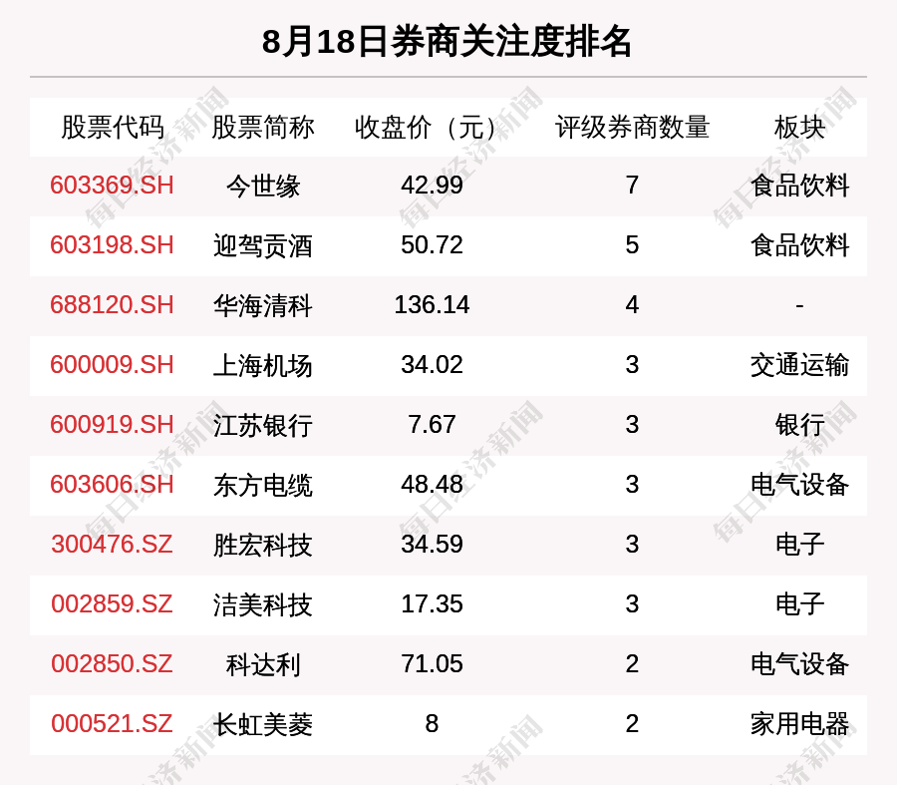
Task: Select stock code 002859.SZ
Action: (x=112, y=604)
